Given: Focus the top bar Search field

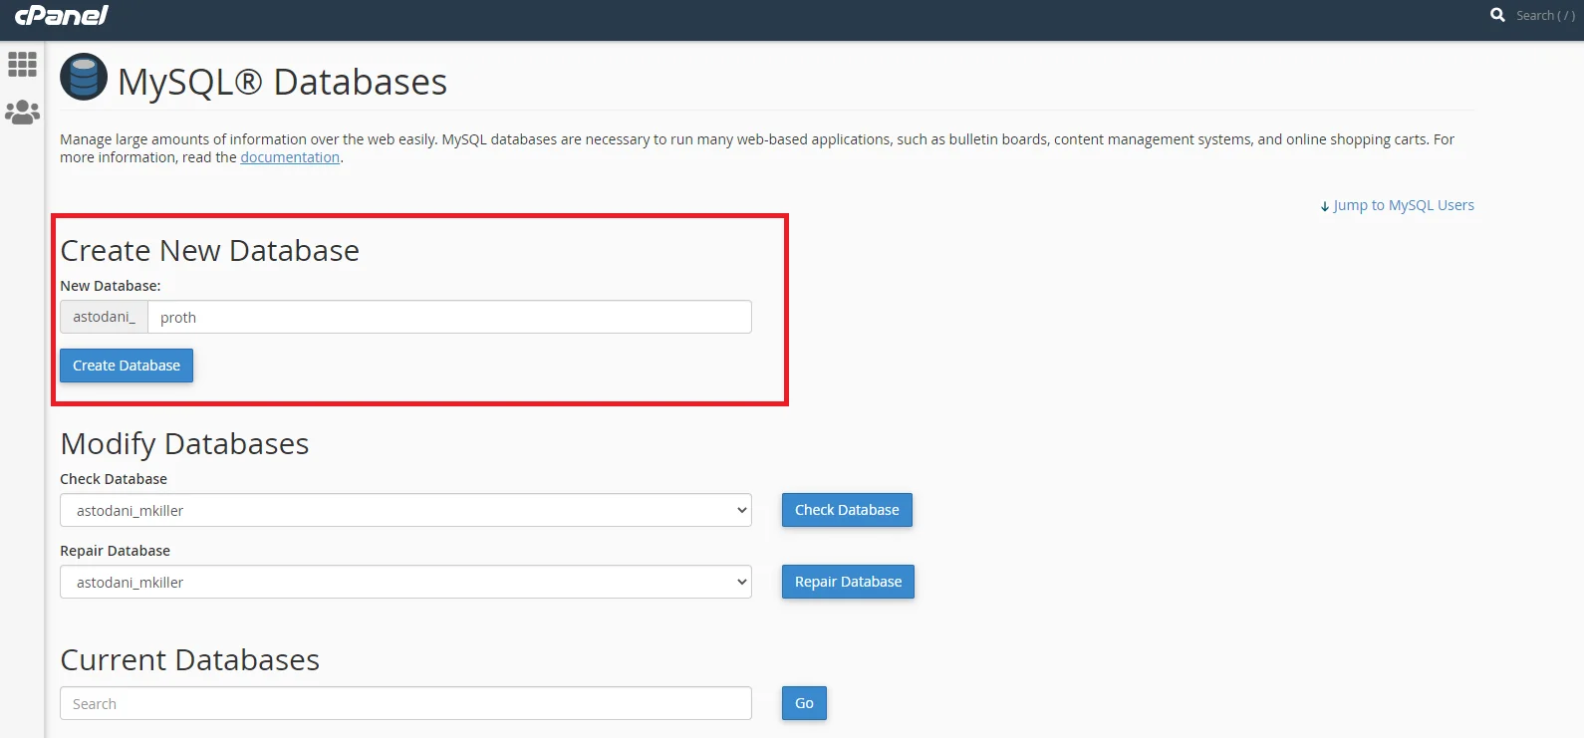Looking at the screenshot, I should [x=1544, y=15].
